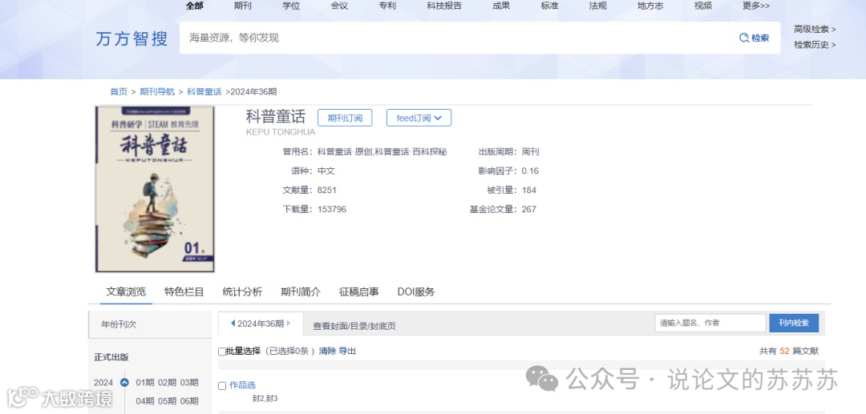Open 科普童话 breadcrumb link

click(204, 91)
